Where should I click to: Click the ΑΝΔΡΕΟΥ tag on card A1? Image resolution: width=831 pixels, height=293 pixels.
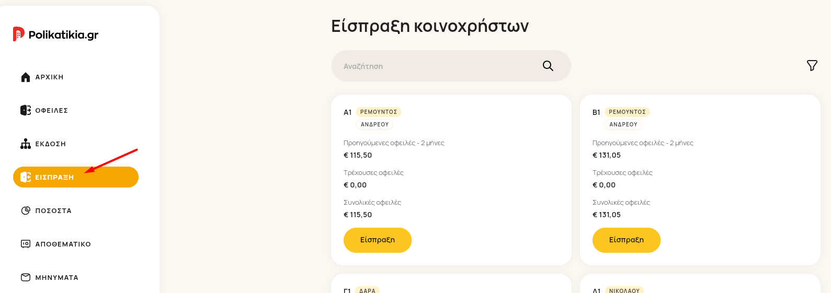point(375,124)
